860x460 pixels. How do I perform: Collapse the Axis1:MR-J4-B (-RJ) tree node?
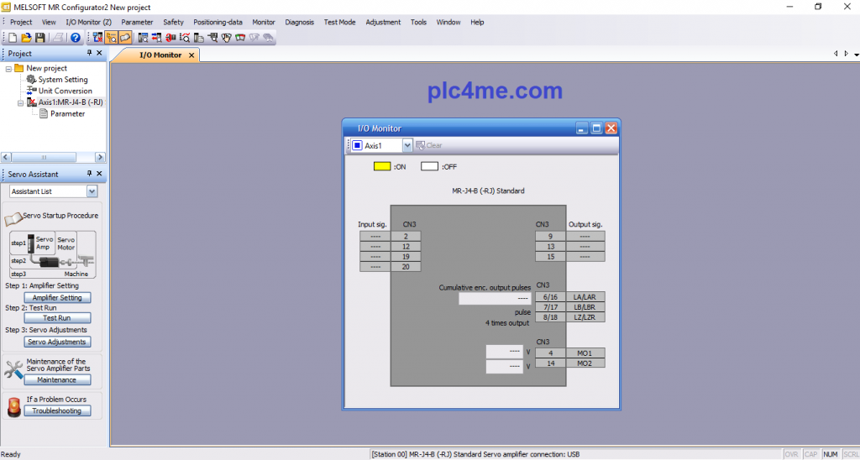pos(21,102)
